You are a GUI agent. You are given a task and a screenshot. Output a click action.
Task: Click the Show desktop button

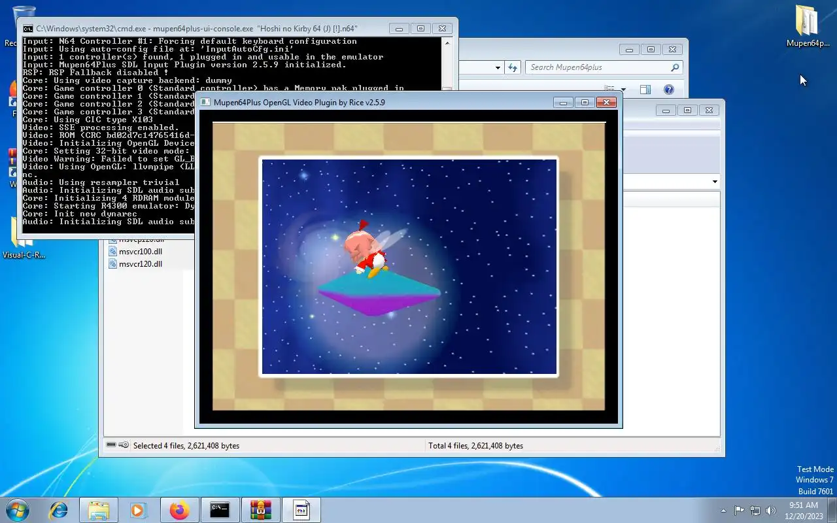(832, 510)
